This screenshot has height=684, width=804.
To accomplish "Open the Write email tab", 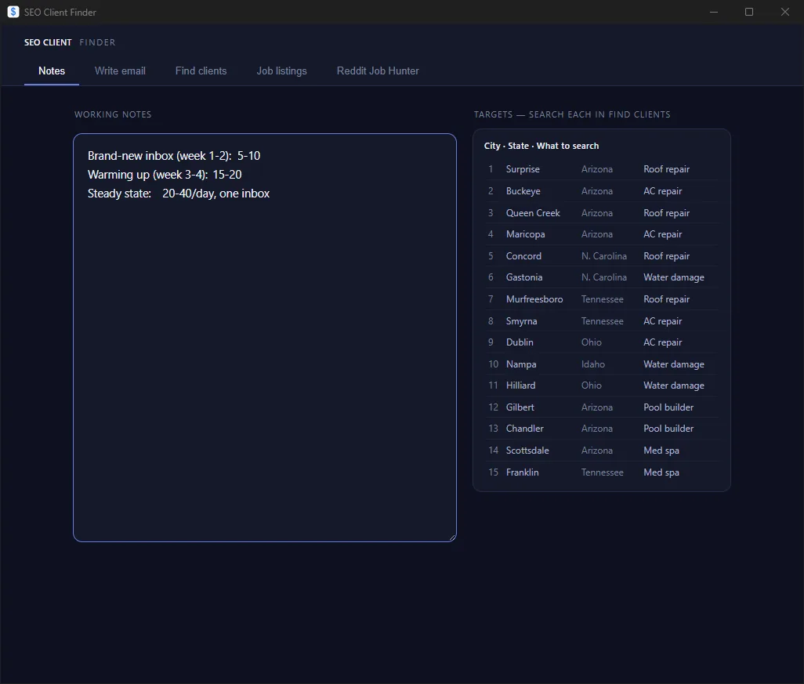I will tap(120, 71).
